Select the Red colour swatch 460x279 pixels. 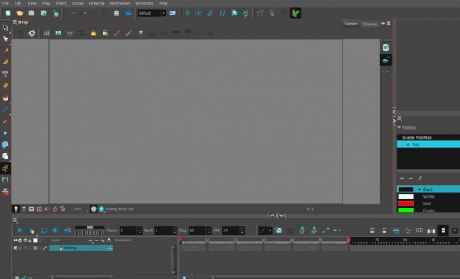click(406, 204)
